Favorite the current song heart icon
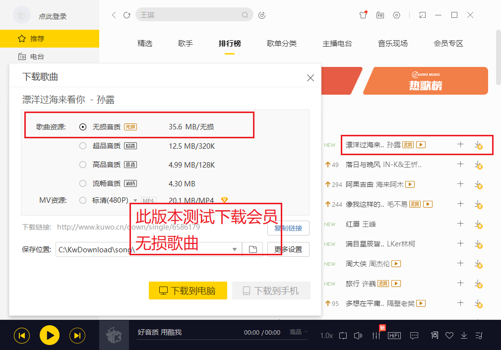This screenshot has height=350, width=501. [449, 336]
